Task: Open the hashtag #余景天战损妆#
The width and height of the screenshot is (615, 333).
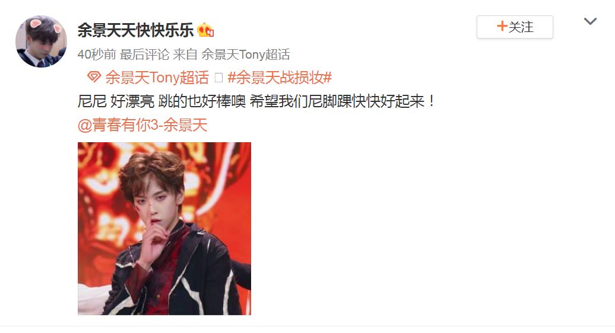Action: point(280,78)
